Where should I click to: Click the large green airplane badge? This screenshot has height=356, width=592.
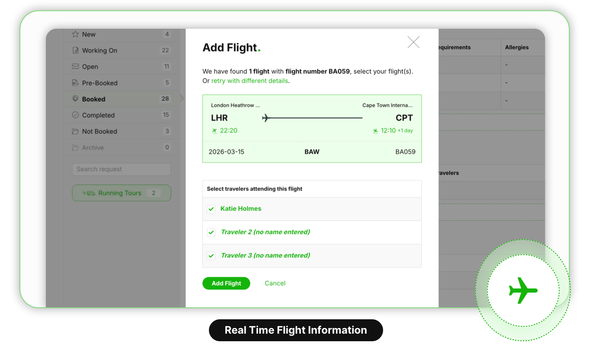coord(523,290)
